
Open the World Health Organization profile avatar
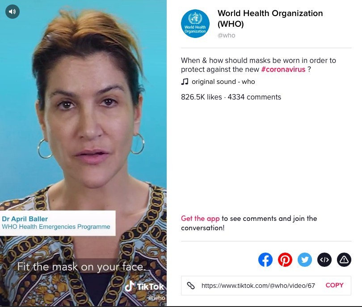tap(195, 24)
